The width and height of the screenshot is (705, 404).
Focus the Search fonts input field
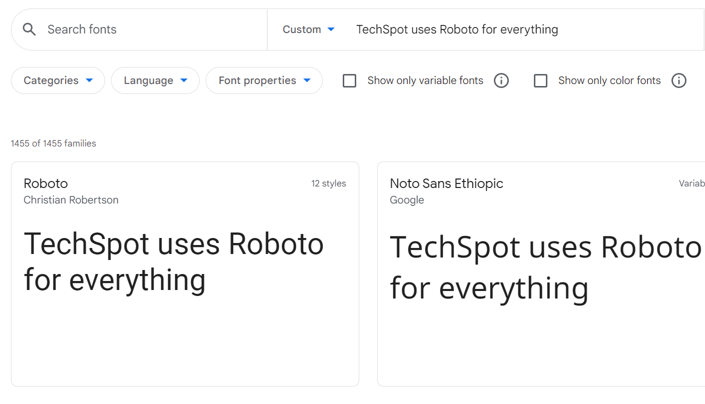(x=150, y=29)
